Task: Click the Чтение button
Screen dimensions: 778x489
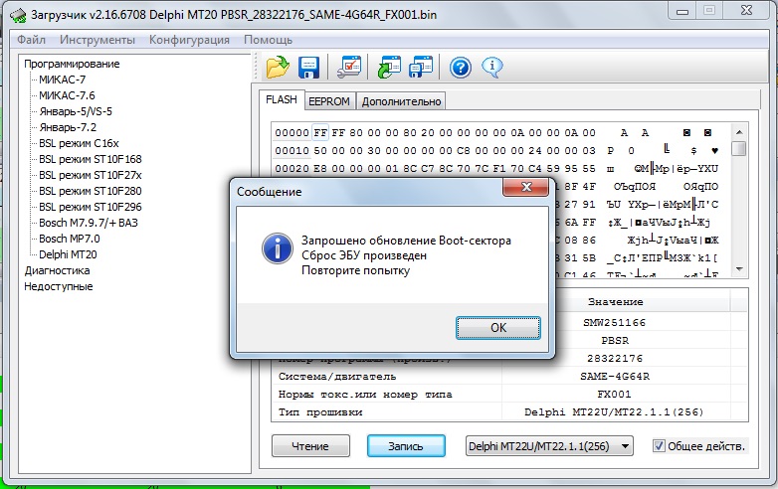Action: click(310, 446)
